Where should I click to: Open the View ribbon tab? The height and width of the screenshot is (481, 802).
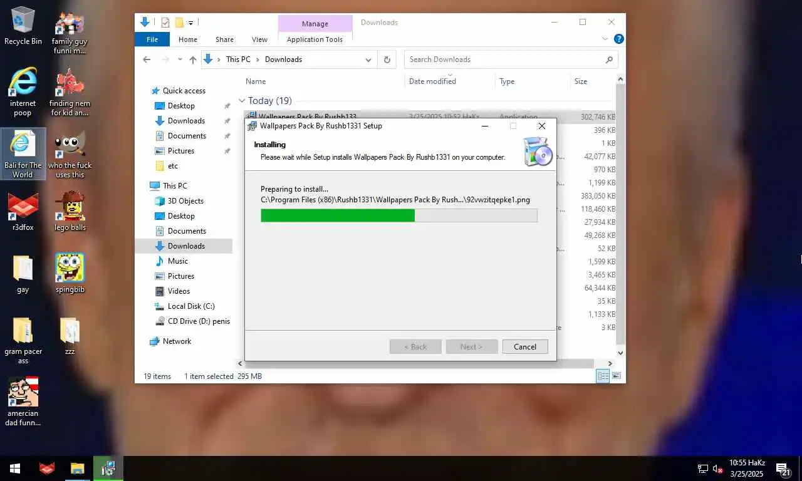click(x=259, y=39)
